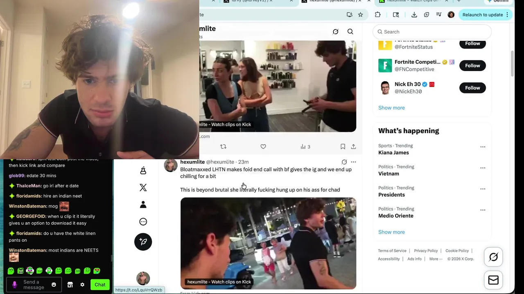This screenshot has width=524, height=294.
Task: Follow the Nick Eh 30 account
Action: point(472,88)
